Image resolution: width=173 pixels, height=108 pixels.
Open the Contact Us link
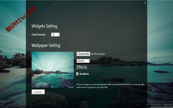click(168, 105)
